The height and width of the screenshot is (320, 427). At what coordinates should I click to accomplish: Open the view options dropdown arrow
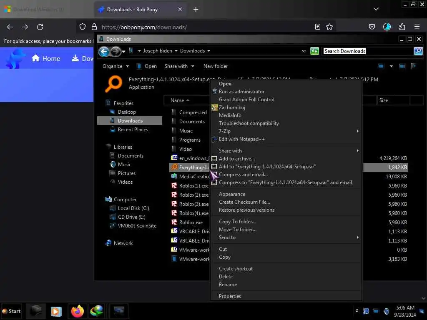[x=391, y=66]
